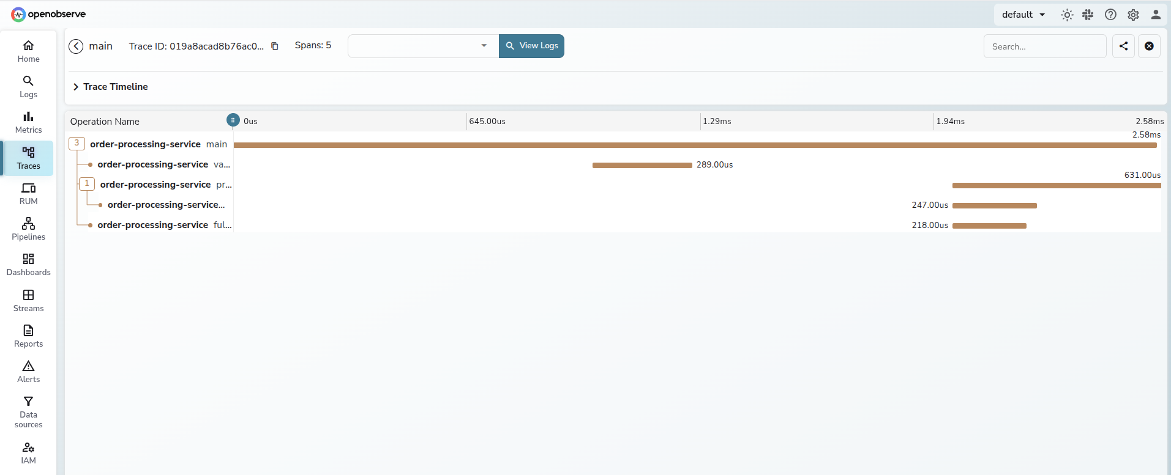Image resolution: width=1171 pixels, height=475 pixels.
Task: Click the Trace ID text
Action: point(196,46)
